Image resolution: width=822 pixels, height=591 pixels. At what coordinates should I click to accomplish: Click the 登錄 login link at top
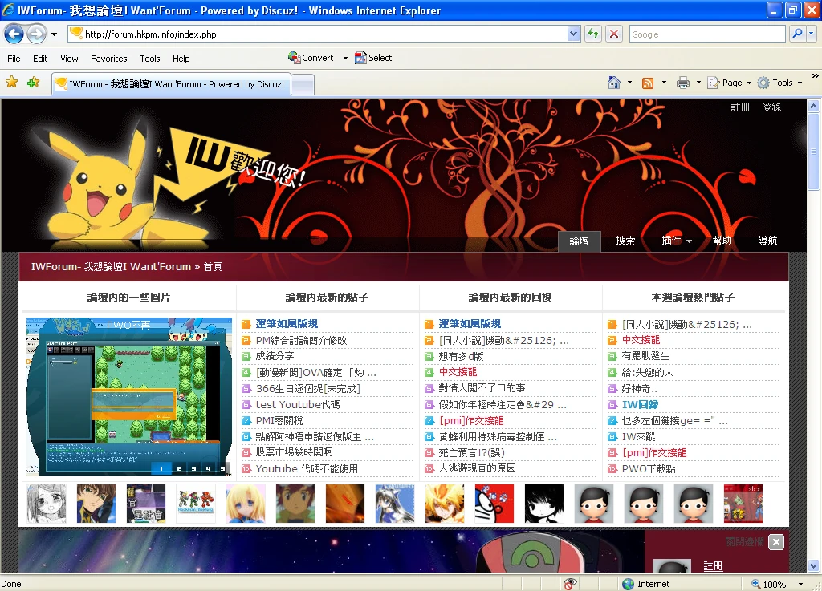point(771,107)
